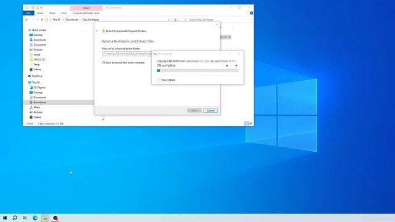Viewport: 395px width, 222px height.
Task: Select highlighted Downloads under This PC
Action: [x=39, y=102]
